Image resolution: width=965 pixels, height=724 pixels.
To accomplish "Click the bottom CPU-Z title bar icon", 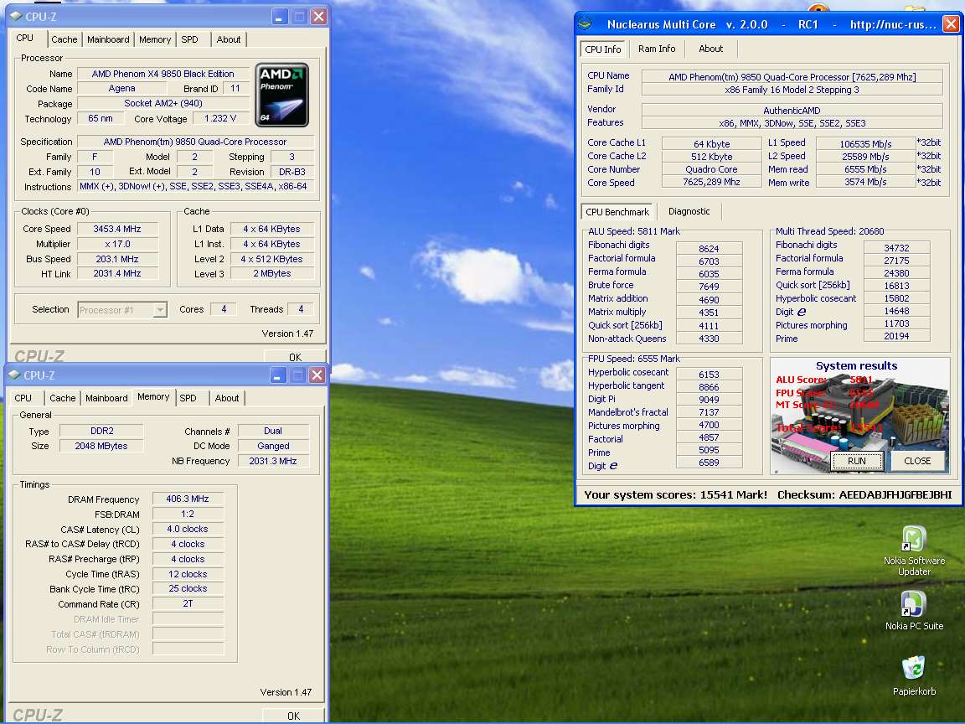I will click(15, 375).
